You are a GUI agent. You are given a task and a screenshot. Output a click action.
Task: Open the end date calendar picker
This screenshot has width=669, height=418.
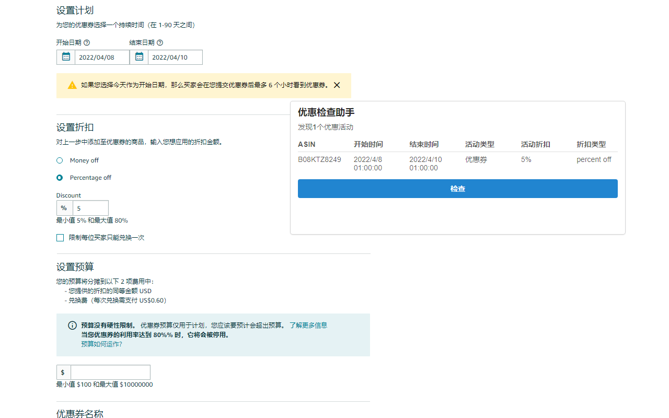click(139, 57)
